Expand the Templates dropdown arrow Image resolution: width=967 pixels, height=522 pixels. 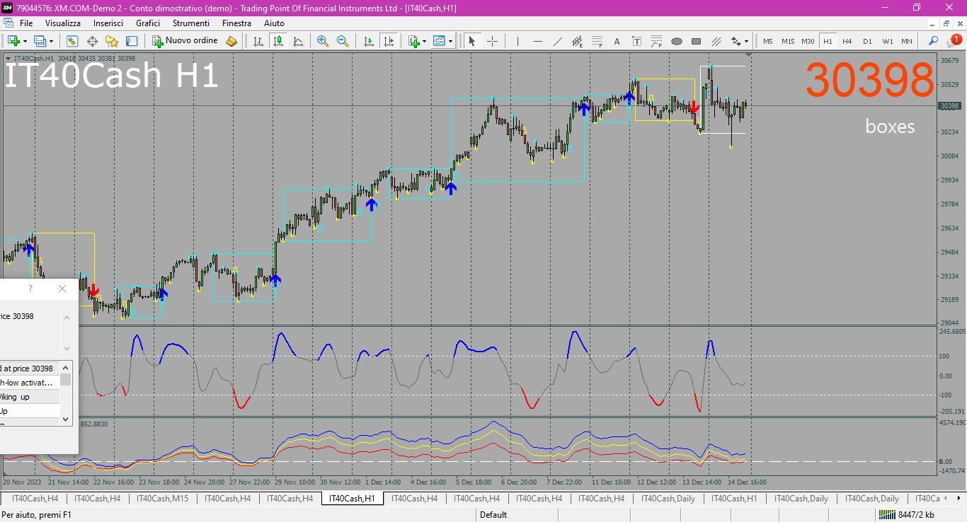(x=450, y=41)
